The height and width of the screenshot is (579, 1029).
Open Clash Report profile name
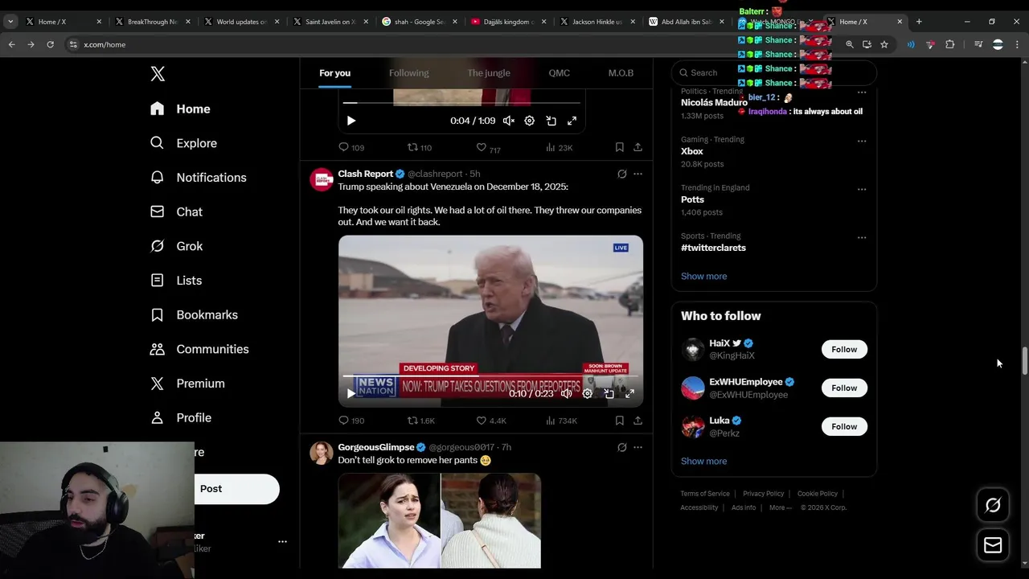(365, 174)
